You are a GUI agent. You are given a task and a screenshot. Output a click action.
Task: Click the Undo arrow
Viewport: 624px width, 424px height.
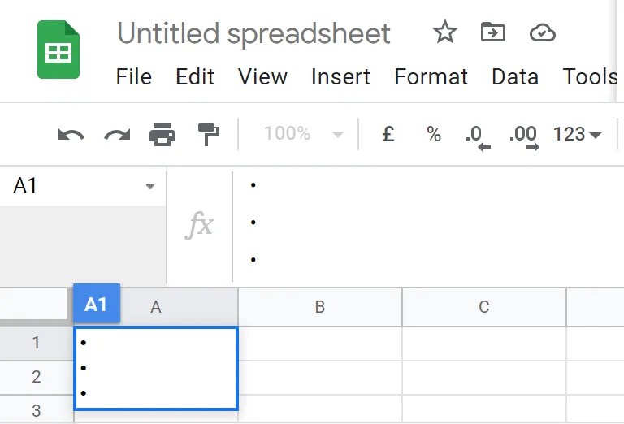71,135
